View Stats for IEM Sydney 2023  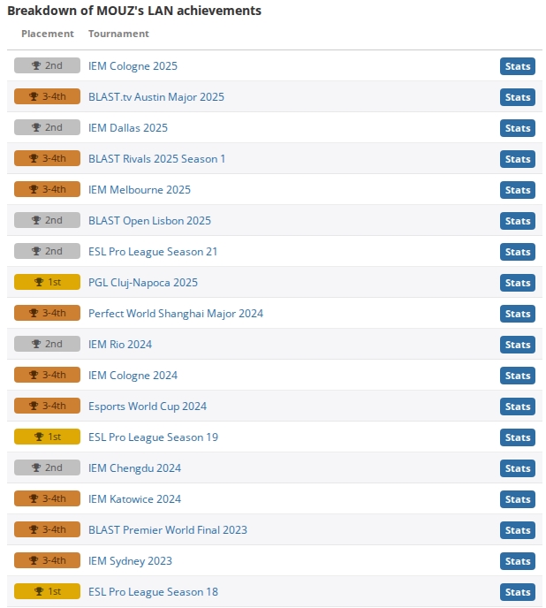tap(518, 561)
